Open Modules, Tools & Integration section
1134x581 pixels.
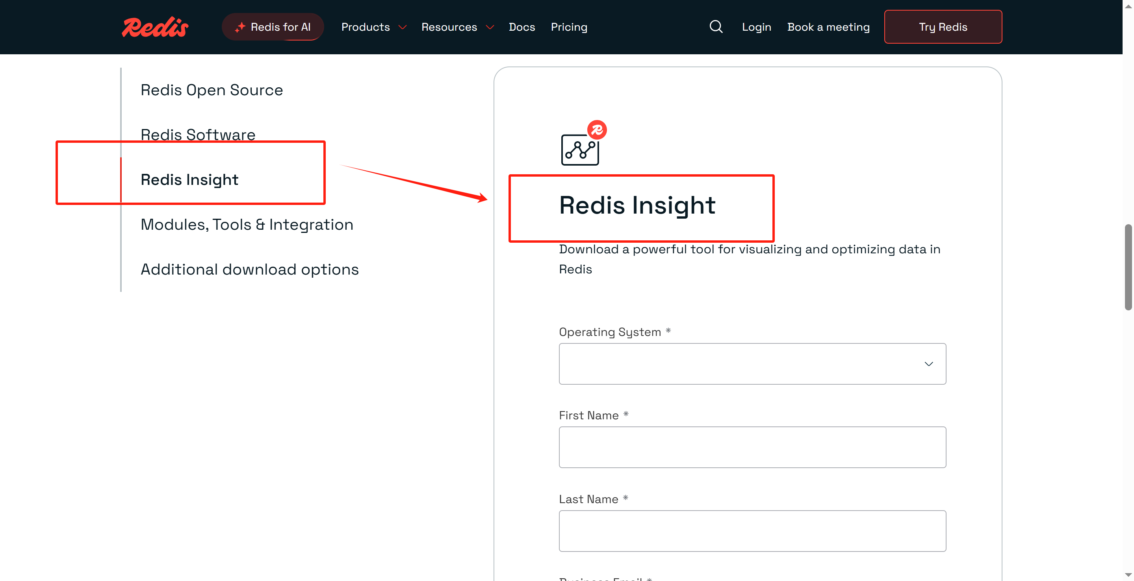(247, 225)
